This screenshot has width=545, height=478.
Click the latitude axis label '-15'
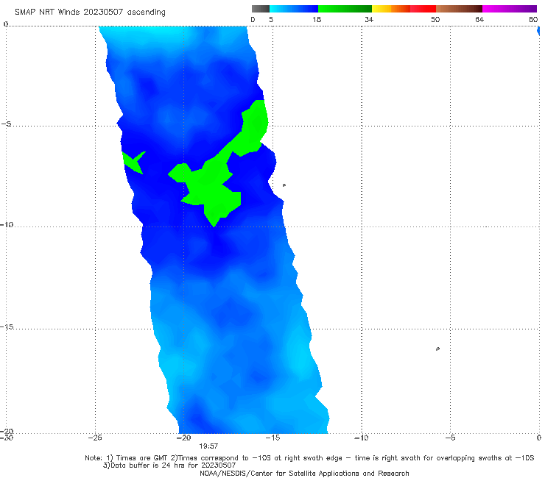click(7, 327)
